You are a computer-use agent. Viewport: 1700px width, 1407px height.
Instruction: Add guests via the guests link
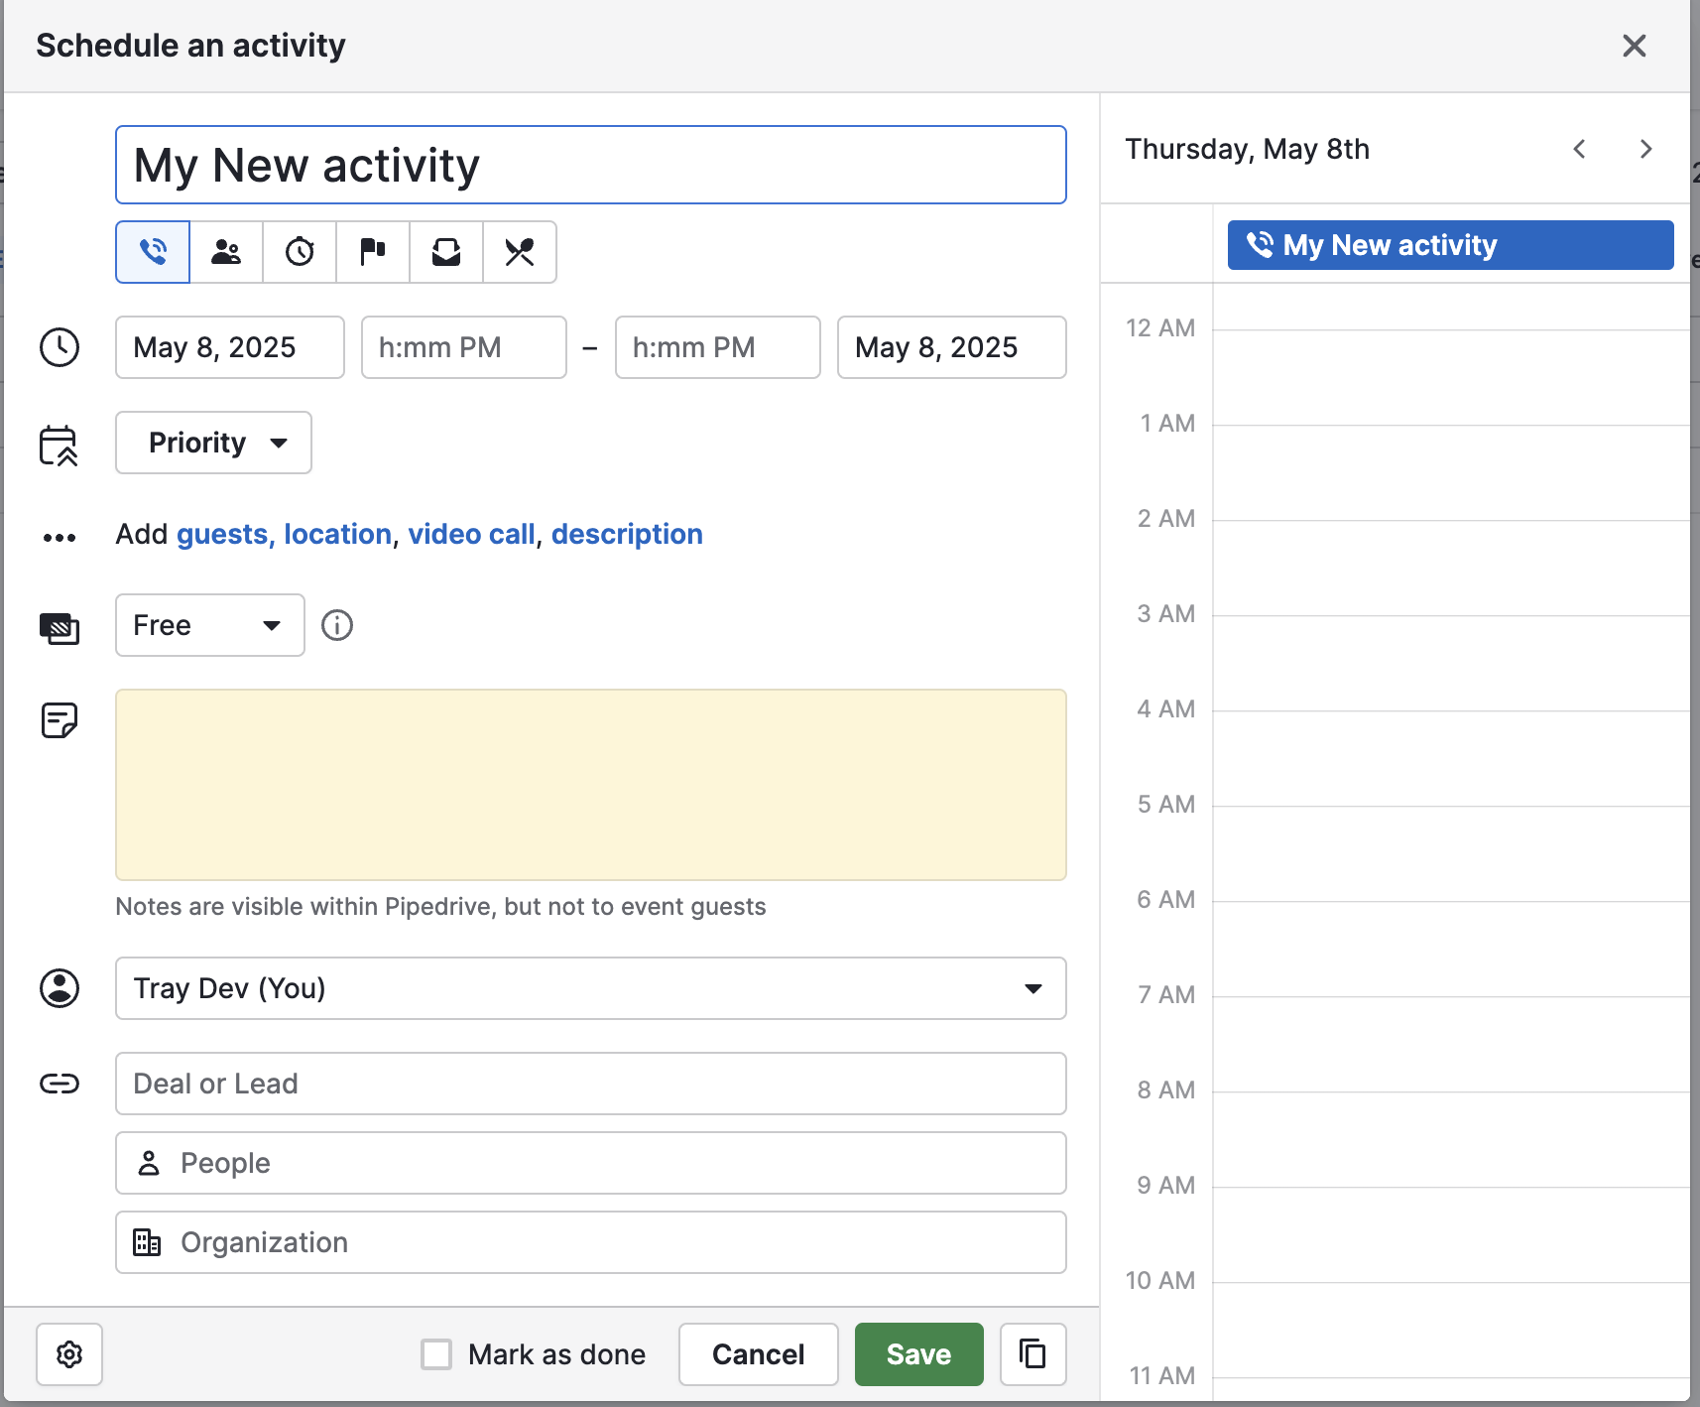point(222,534)
